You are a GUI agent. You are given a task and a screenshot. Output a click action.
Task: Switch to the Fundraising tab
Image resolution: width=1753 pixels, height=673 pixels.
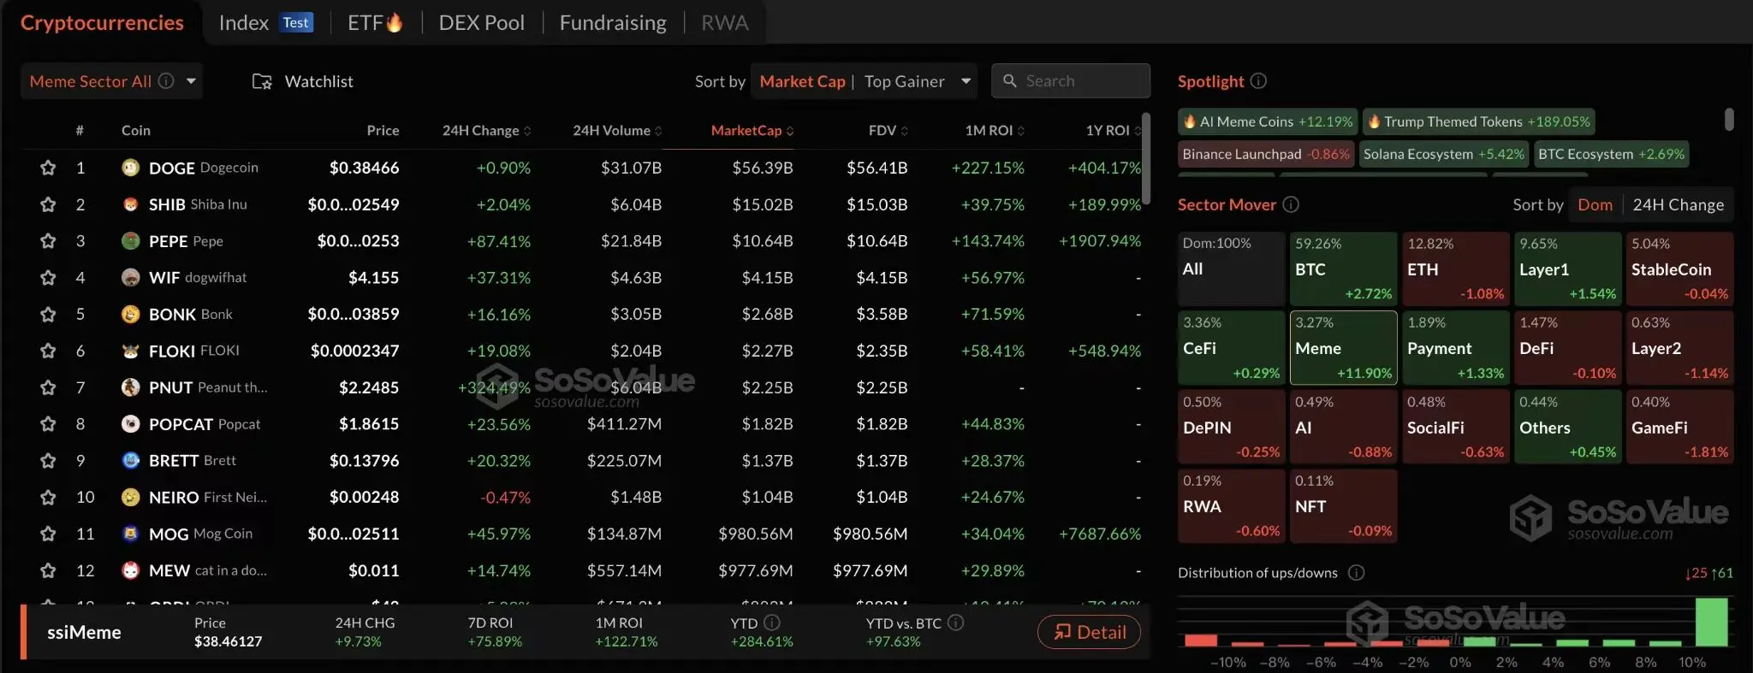(613, 23)
